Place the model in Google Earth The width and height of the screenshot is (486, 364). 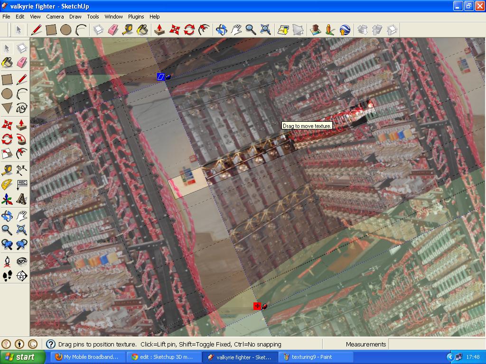(345, 30)
